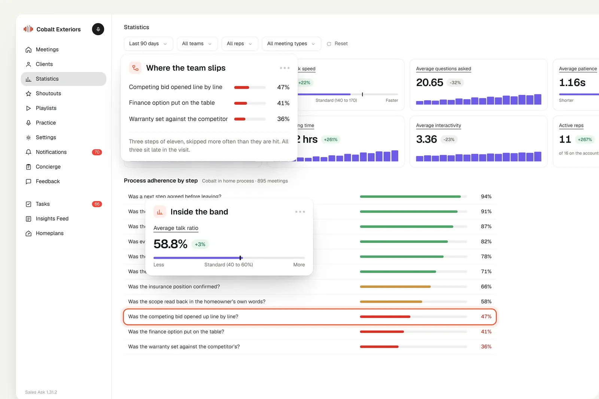Click the Tasks badge showing 66
Image resolution: width=599 pixels, height=399 pixels.
coord(97,204)
